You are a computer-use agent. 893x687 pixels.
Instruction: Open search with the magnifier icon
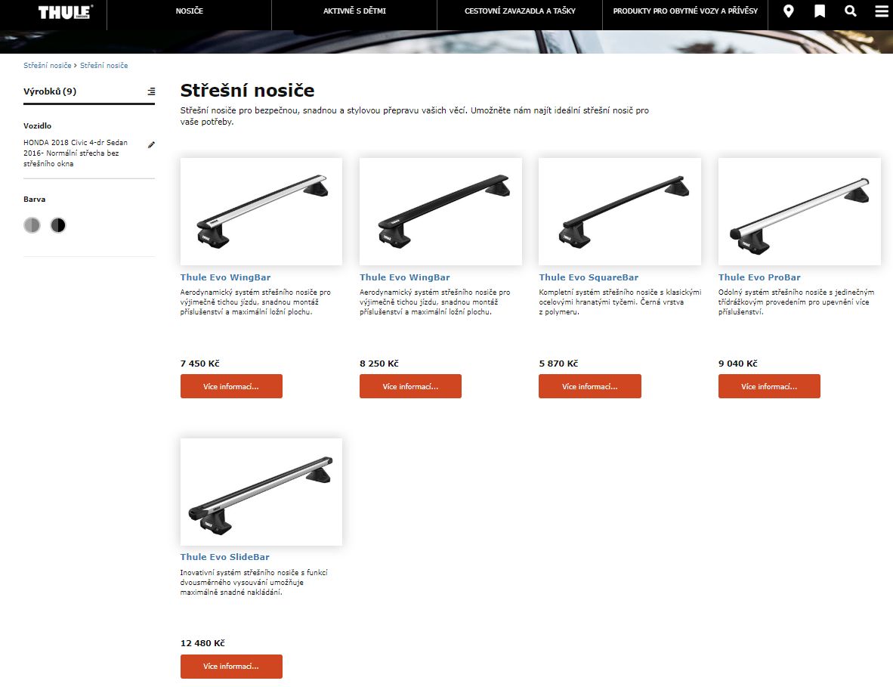click(850, 11)
